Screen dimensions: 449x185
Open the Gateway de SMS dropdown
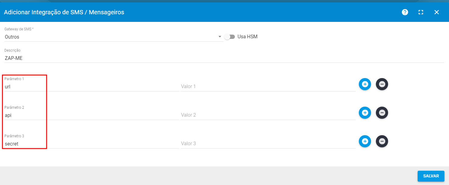point(113,37)
